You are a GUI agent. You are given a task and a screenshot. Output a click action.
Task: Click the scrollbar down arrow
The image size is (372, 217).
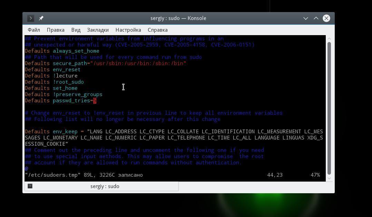coord(329,178)
